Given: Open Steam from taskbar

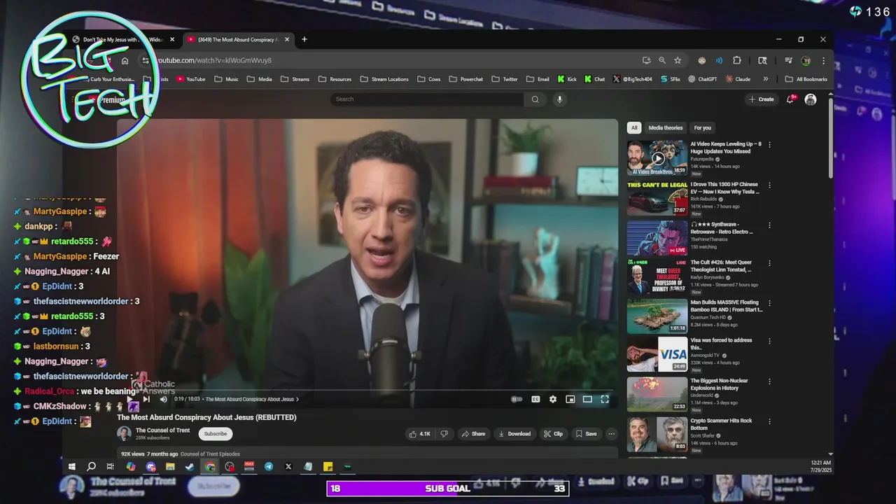Looking at the screenshot, I should (190, 466).
